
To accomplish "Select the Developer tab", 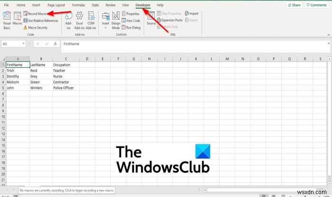I will tap(143, 5).
